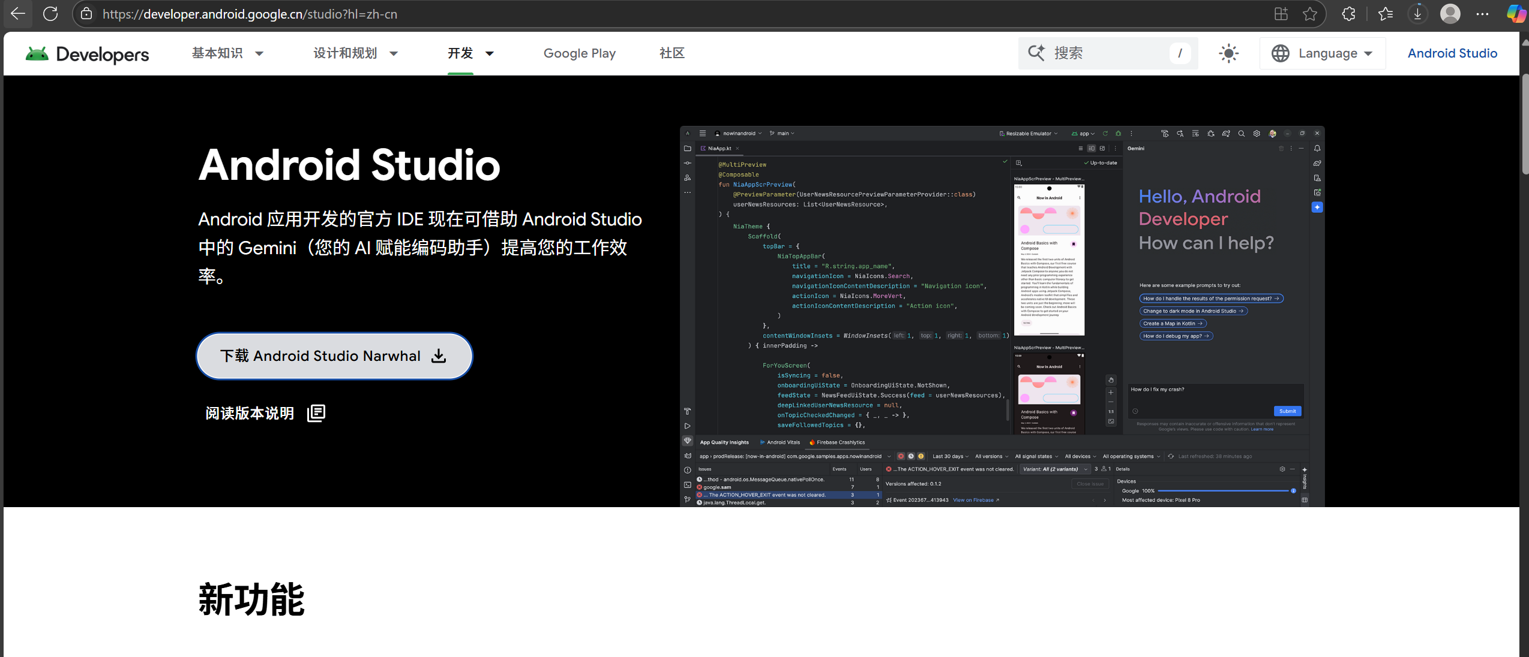
Task: Open the split screen browser icon
Action: pos(1281,14)
